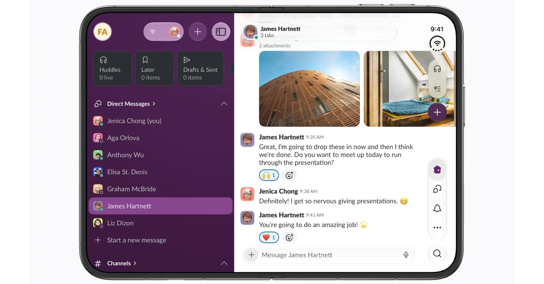Click the 2 attachments label
This screenshot has height=284, width=544.
tap(275, 46)
